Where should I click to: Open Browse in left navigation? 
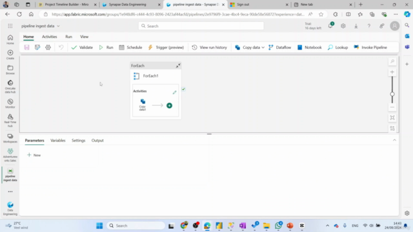coord(10,70)
